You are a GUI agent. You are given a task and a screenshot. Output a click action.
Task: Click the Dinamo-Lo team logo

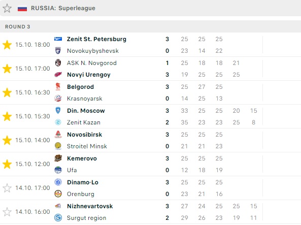(58, 182)
